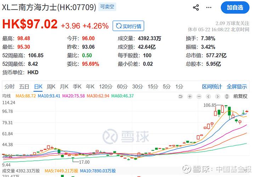The image size is (259, 177).
Task: Zoom in chart with plus icon
Action: tap(190, 96)
